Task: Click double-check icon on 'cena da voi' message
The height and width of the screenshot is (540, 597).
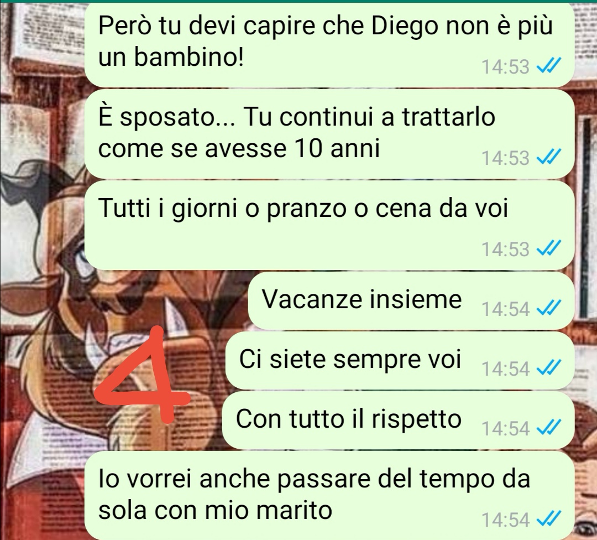Action: click(548, 248)
